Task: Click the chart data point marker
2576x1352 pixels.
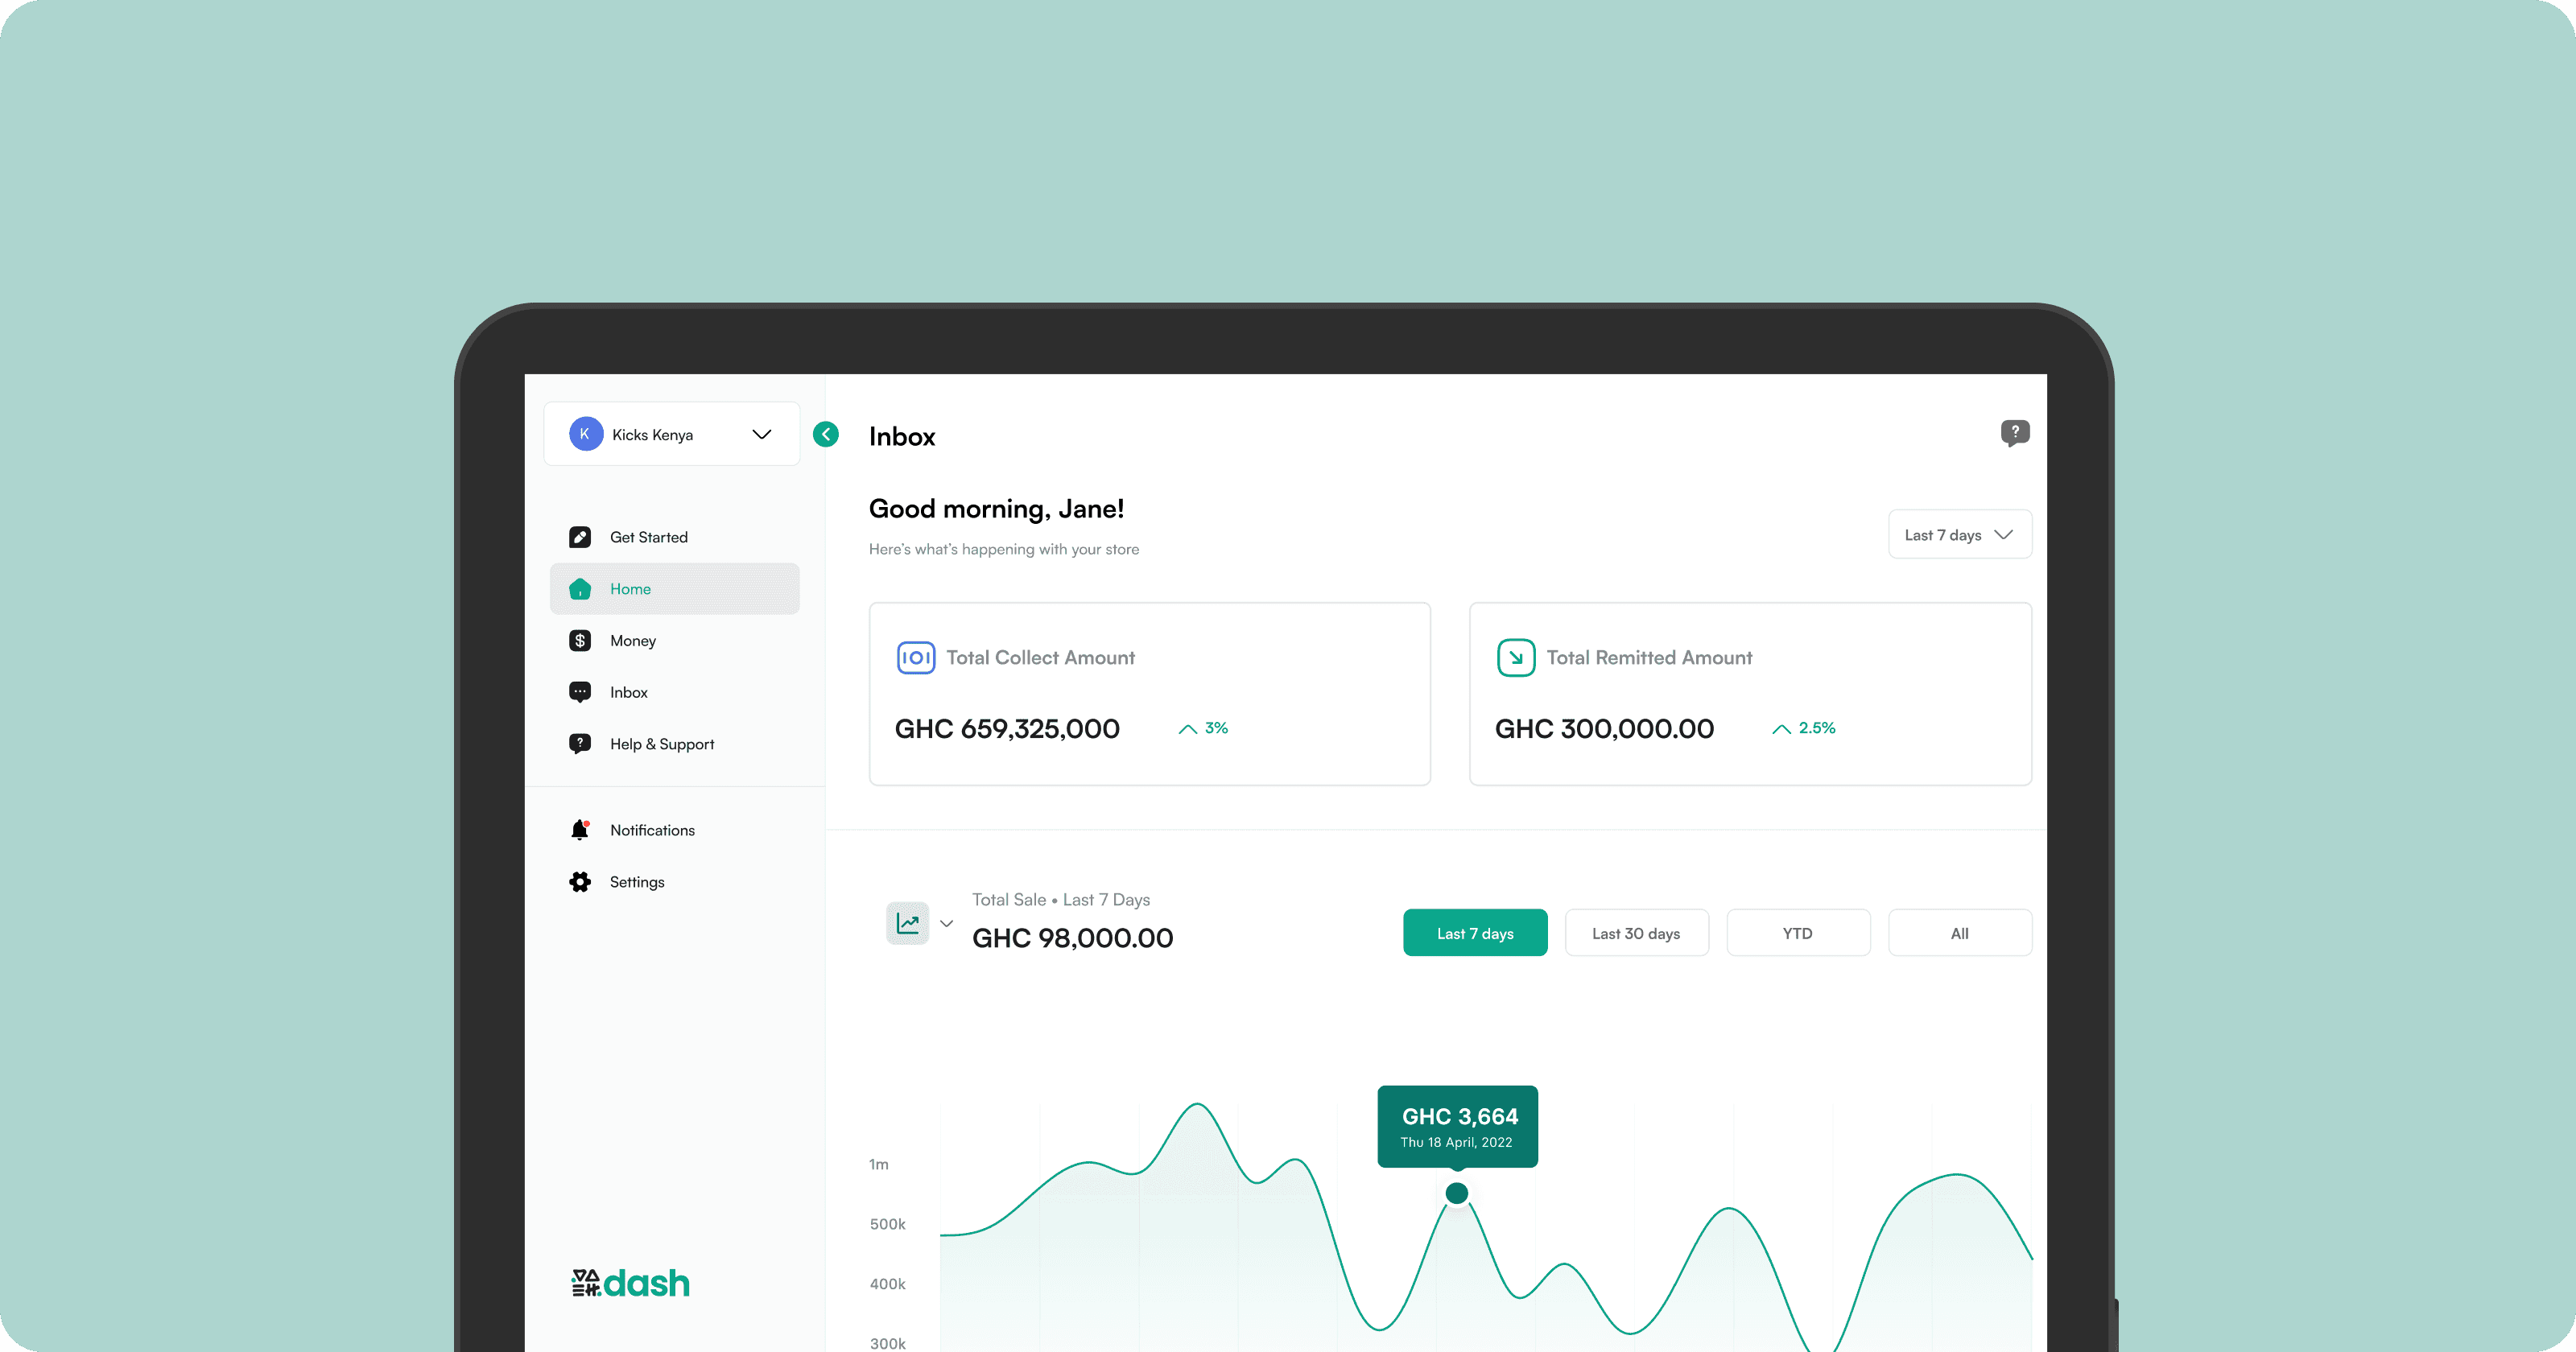Action: 1457,1193
